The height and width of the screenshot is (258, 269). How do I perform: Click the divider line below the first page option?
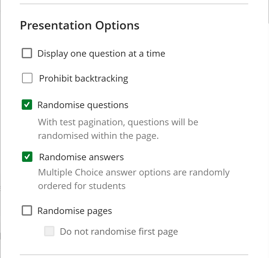[134, 255]
